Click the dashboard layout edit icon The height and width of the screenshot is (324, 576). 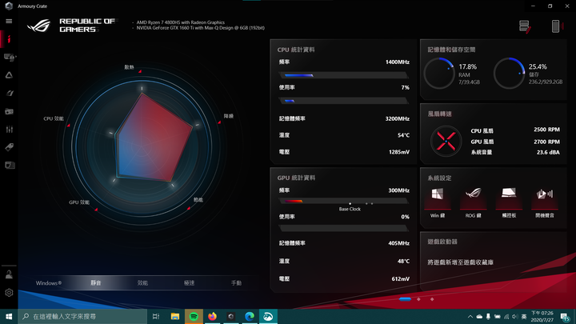click(x=525, y=26)
